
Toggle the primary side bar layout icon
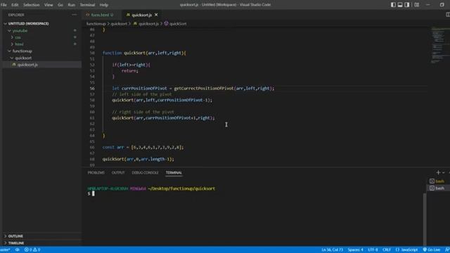393,5
